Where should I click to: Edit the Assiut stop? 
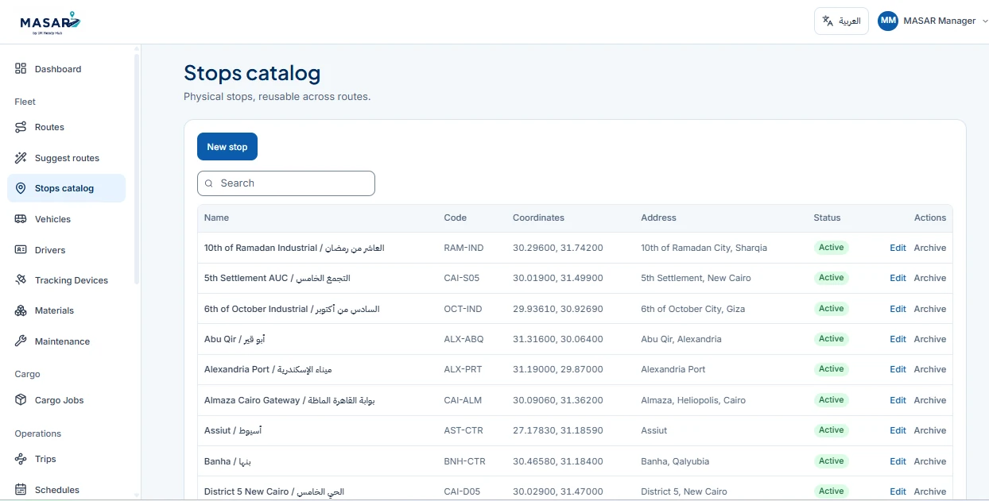tap(898, 430)
